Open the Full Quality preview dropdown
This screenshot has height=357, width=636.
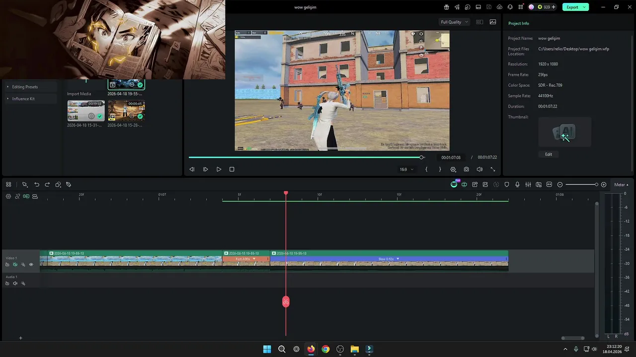click(454, 22)
